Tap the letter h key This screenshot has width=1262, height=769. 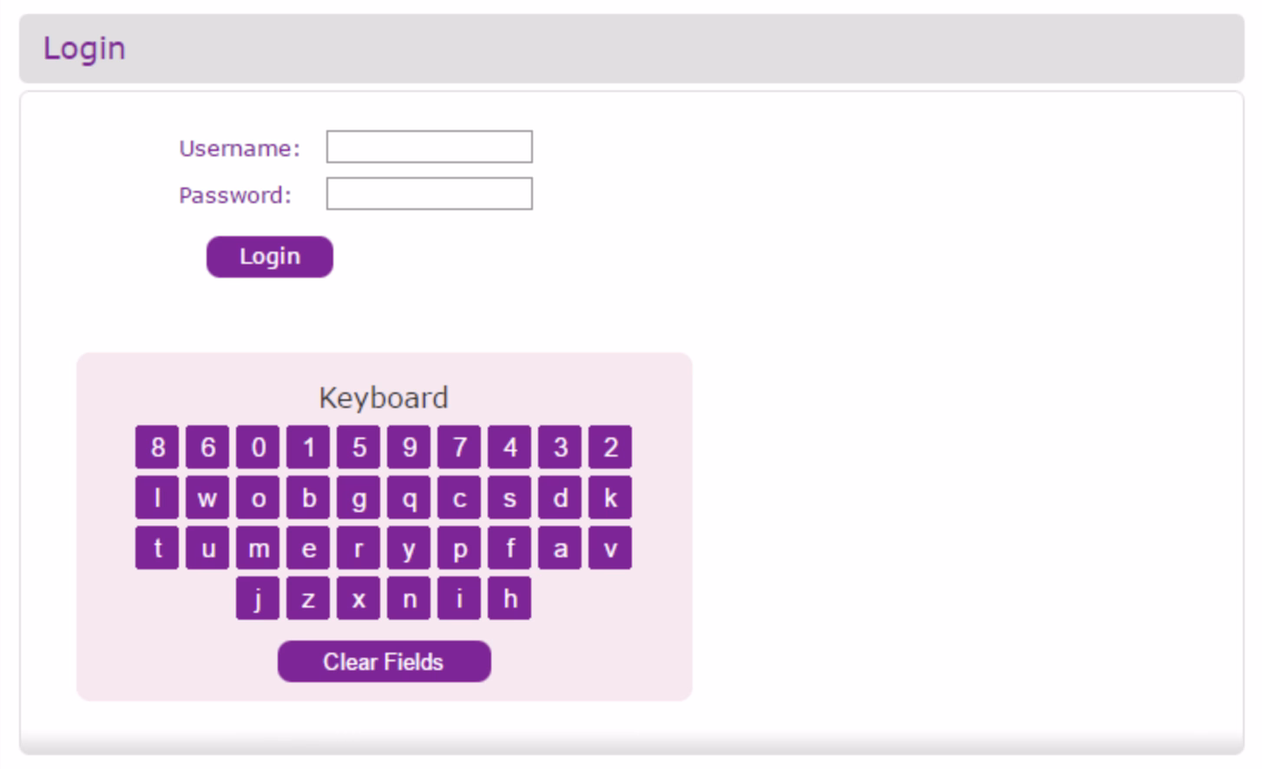click(509, 598)
